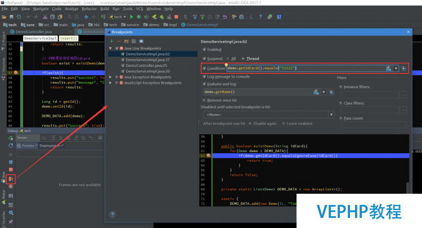
Task: Click Help question mark in main toolbar
Action: point(261,17)
